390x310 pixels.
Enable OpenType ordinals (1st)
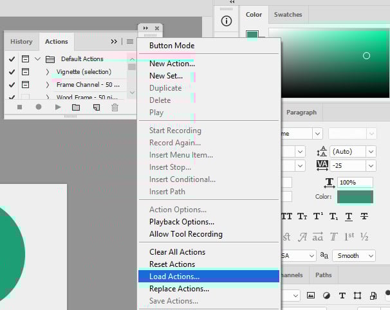coord(349,237)
